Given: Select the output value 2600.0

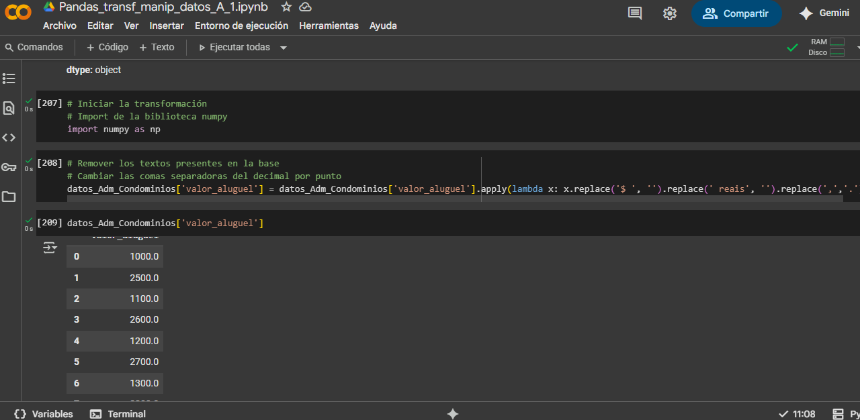Looking at the screenshot, I should coord(144,319).
